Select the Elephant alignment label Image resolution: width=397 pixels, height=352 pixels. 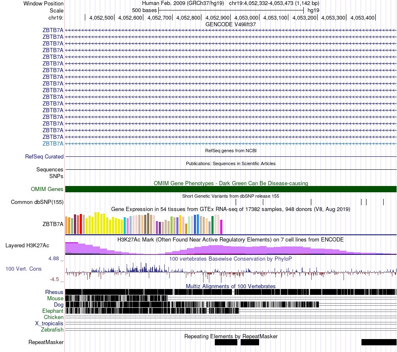click(53, 311)
